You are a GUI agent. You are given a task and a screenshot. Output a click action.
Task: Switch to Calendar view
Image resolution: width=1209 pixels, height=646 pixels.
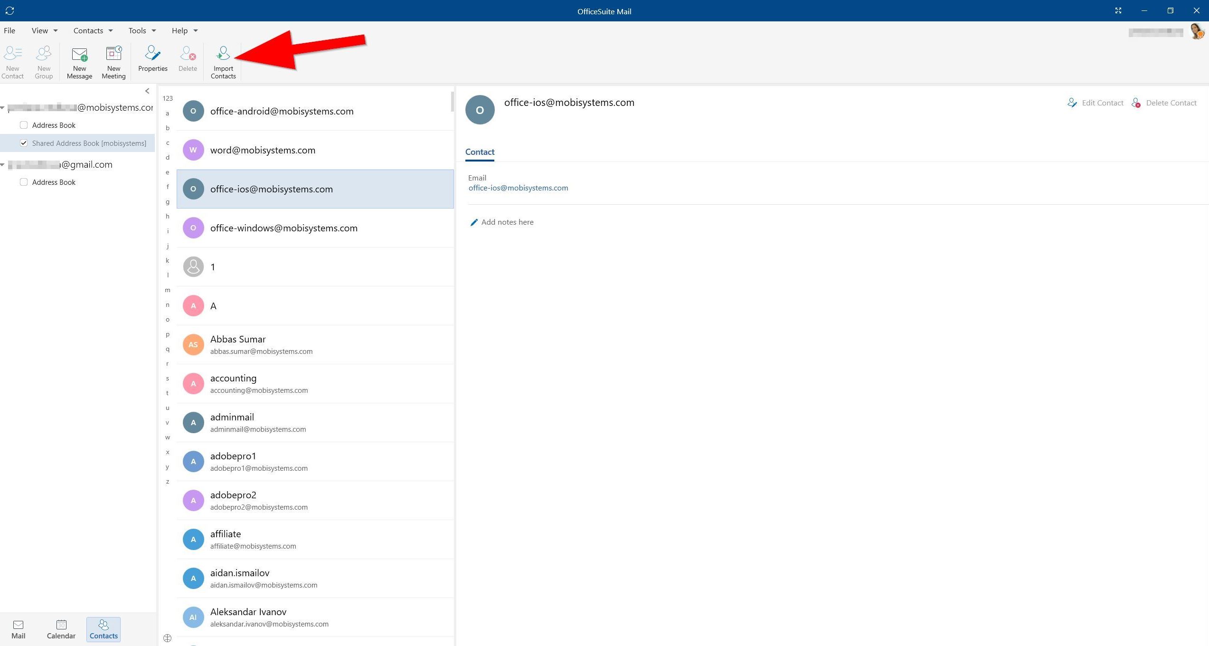(61, 629)
